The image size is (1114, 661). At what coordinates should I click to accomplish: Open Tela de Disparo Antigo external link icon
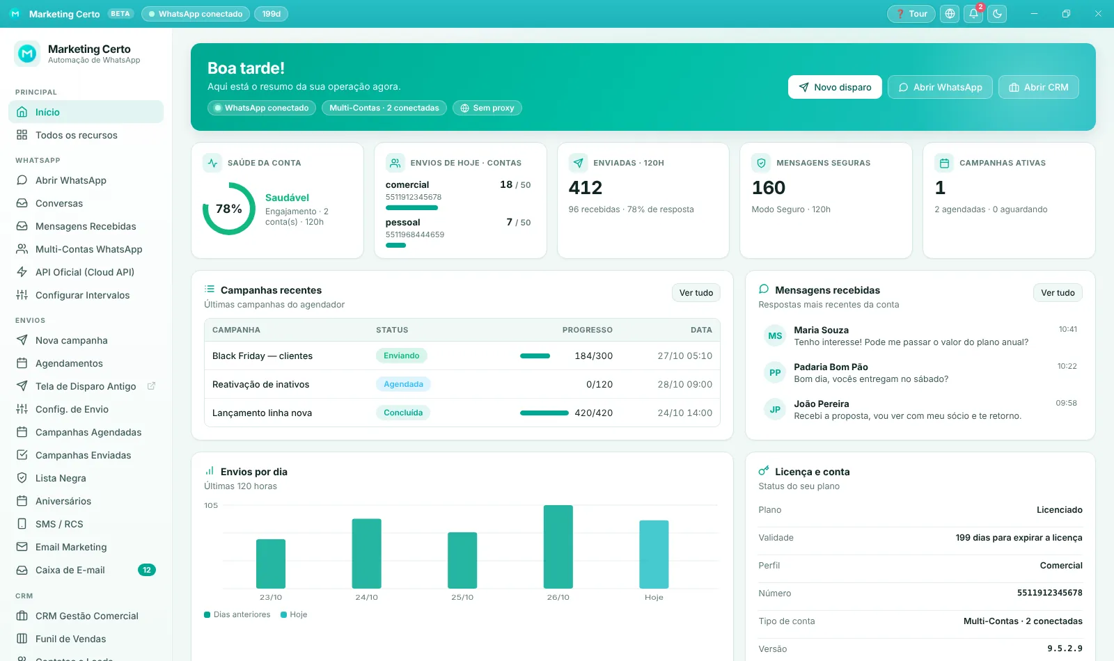[x=151, y=386]
